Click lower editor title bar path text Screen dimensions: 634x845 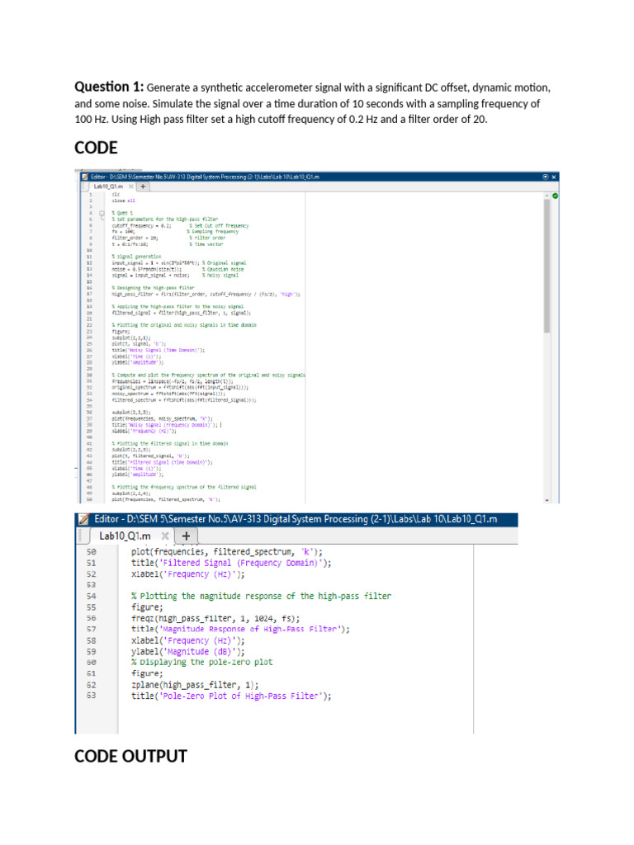coord(296,519)
